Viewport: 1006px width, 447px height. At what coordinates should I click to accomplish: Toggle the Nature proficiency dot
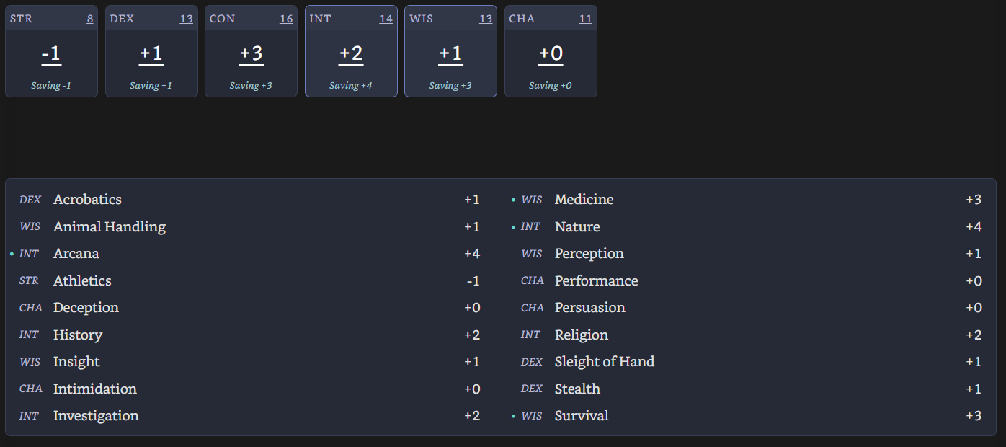(x=513, y=227)
